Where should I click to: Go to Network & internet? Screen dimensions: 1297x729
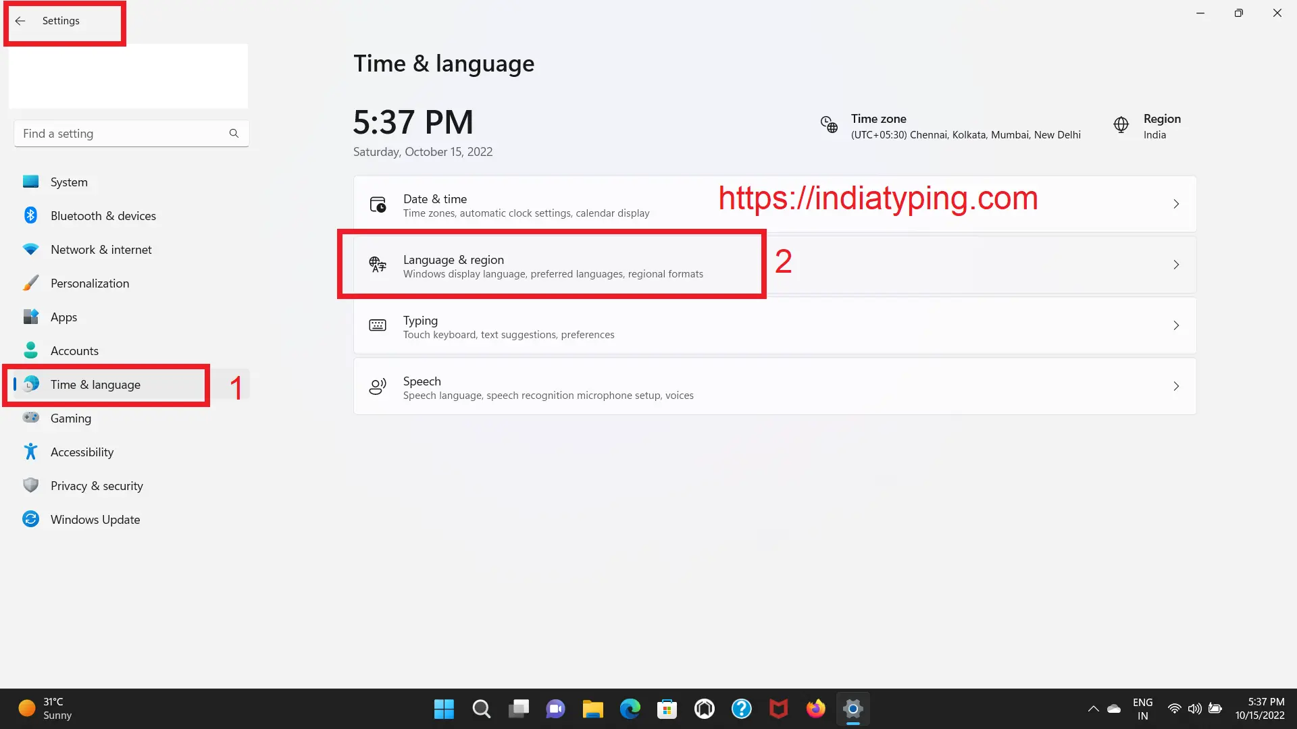[x=131, y=249]
